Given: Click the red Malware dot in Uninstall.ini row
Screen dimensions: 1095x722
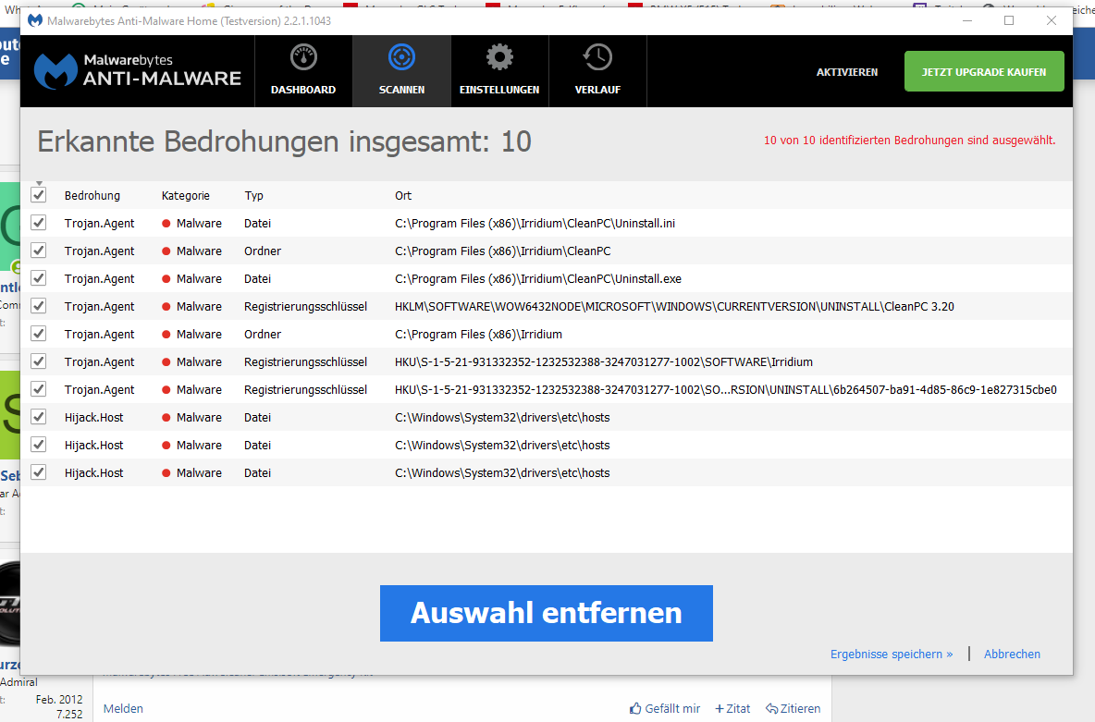Looking at the screenshot, I should pyautogui.click(x=166, y=224).
